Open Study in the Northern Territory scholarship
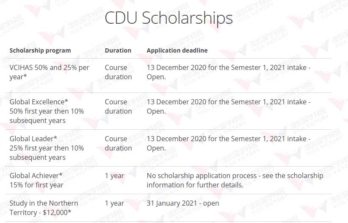Image resolution: width=348 pixels, height=223 pixels. click(x=44, y=208)
